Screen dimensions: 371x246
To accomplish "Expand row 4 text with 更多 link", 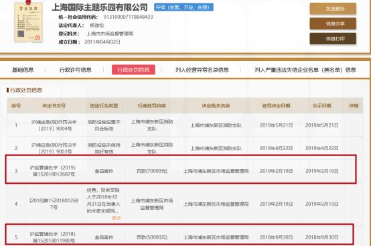I will (x=117, y=218).
